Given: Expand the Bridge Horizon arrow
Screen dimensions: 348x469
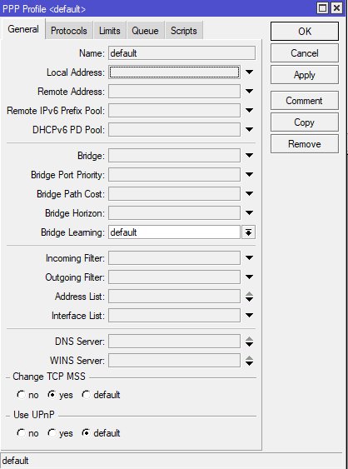Looking at the screenshot, I should (x=249, y=212).
